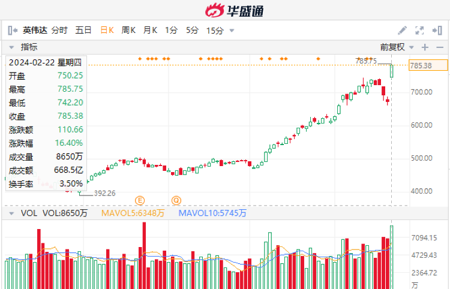Image resolution: width=450 pixels, height=289 pixels.
Task: Switch to 5分 interval tab
Action: pos(192,30)
